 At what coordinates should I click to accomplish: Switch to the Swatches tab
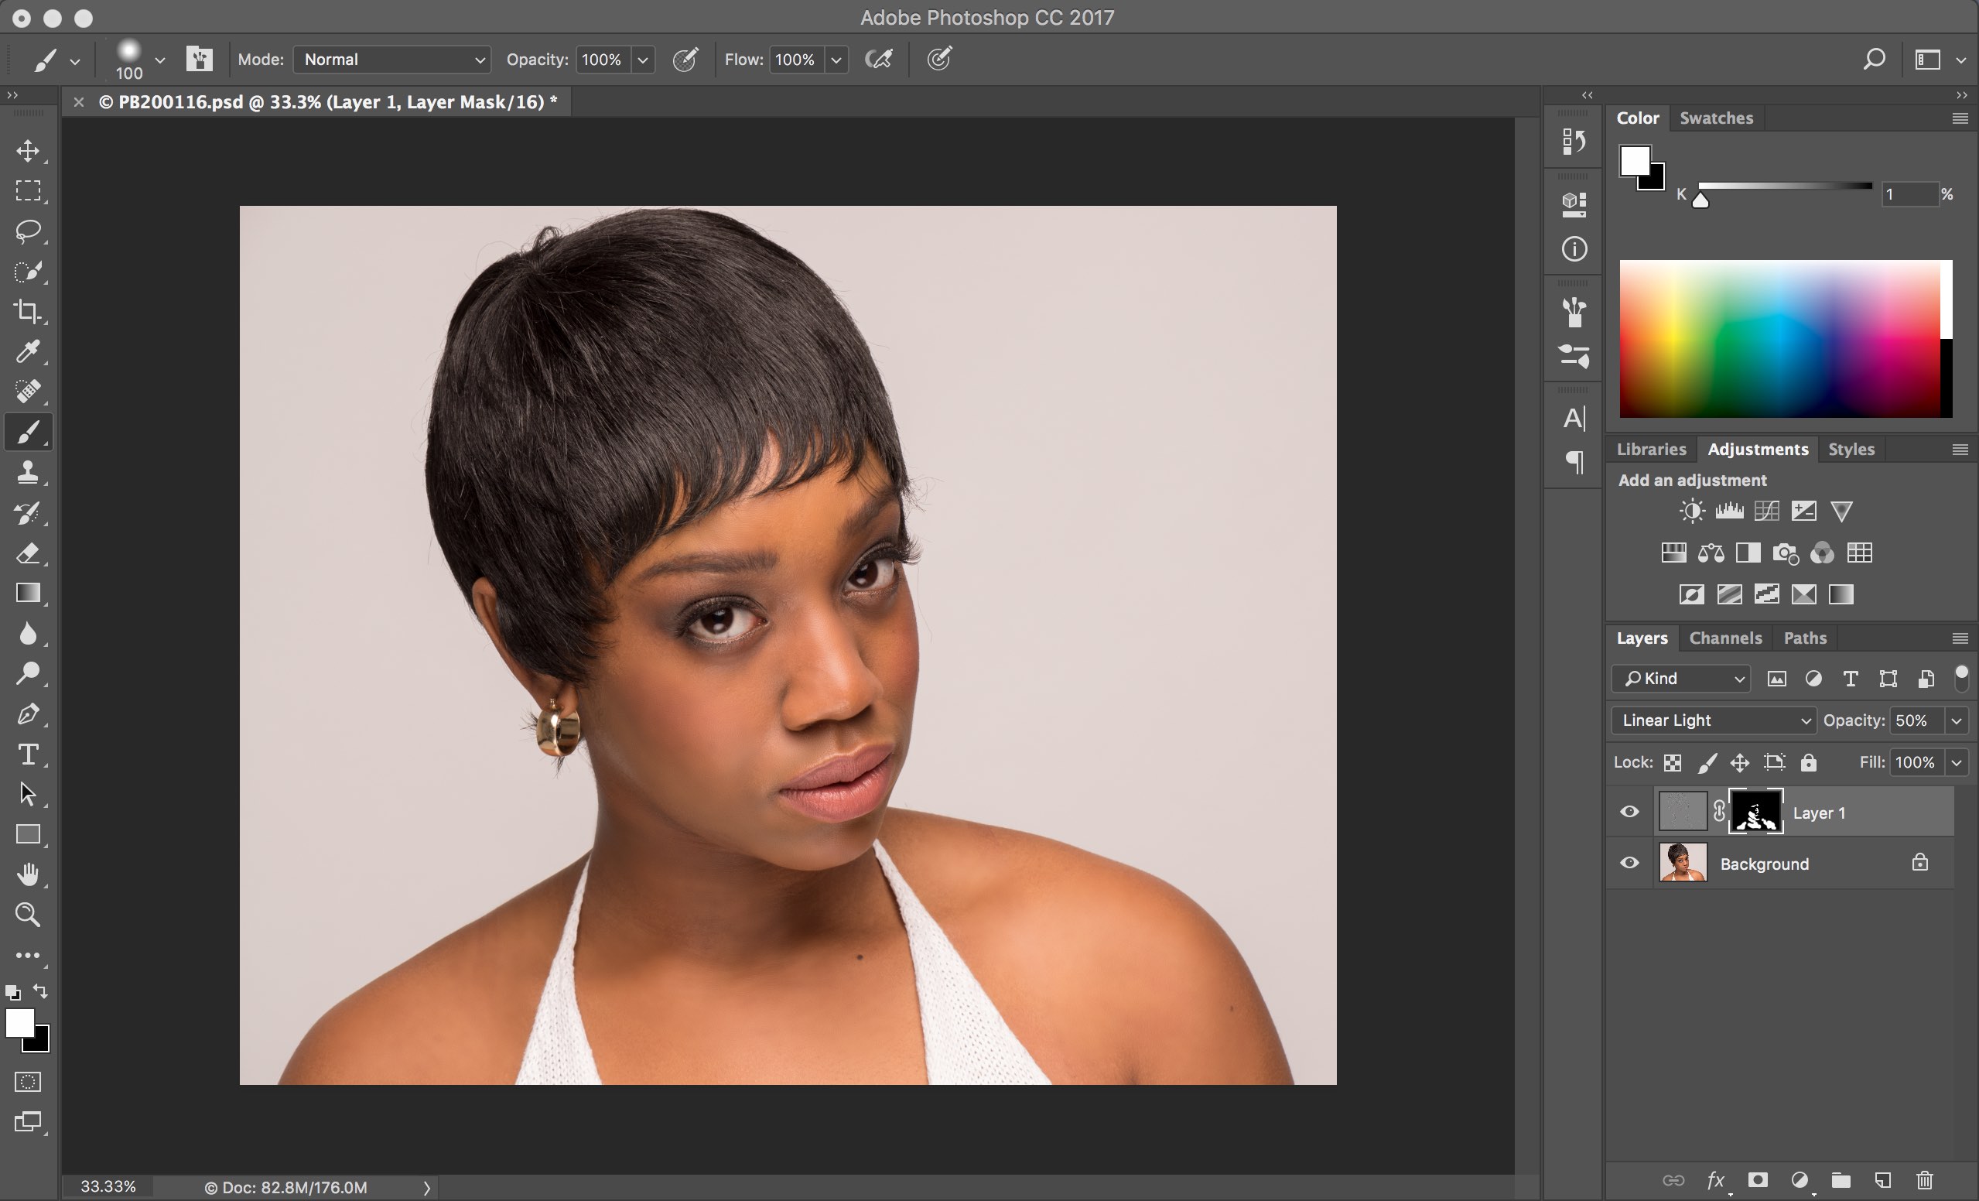[x=1717, y=118]
